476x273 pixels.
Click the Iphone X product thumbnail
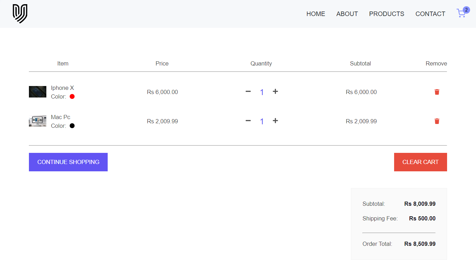point(38,92)
